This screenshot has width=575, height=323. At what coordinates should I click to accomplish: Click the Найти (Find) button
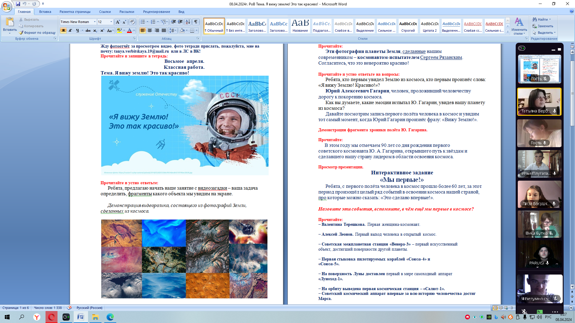click(541, 19)
